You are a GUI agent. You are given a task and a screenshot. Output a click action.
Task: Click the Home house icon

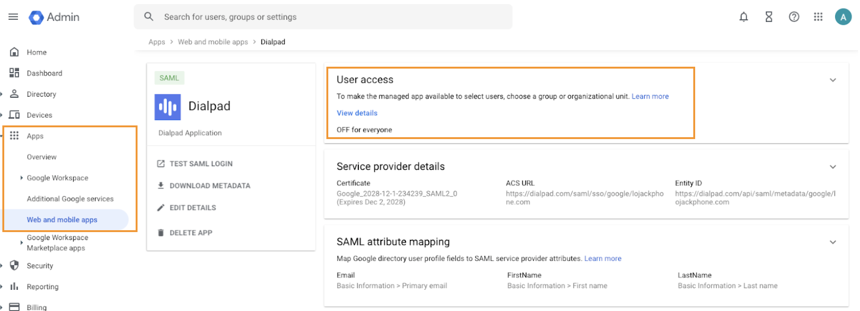click(x=15, y=52)
